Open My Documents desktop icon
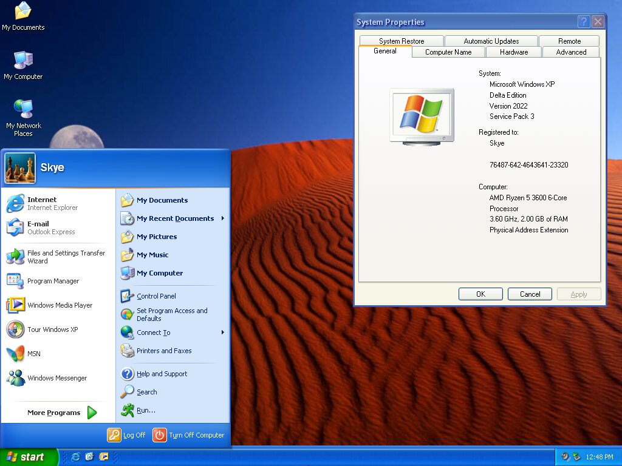Image resolution: width=622 pixels, height=466 pixels. (23, 16)
